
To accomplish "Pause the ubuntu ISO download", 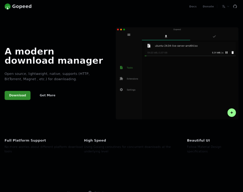I will (x=226, y=52).
